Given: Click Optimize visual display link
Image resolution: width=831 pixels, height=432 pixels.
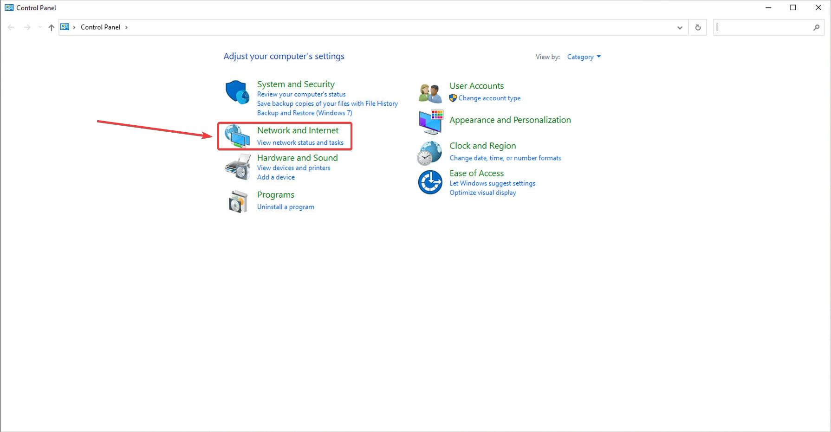Looking at the screenshot, I should 483,193.
